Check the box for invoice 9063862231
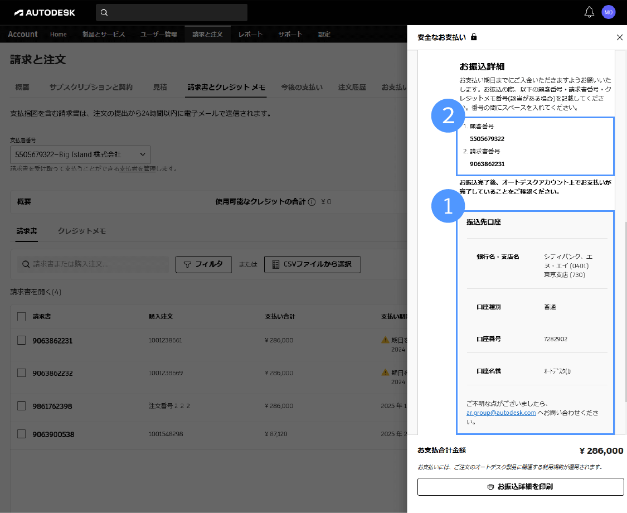 pos(22,341)
